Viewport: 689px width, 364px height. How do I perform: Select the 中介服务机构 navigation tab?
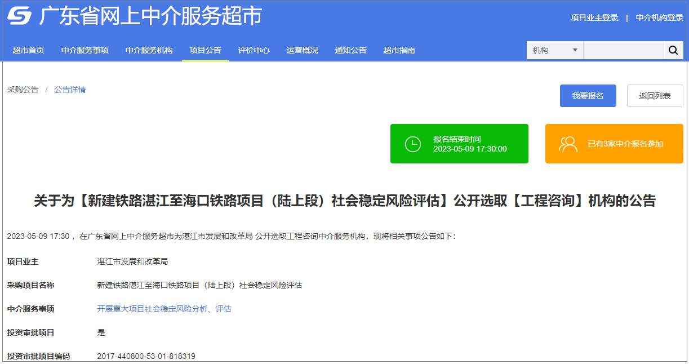click(149, 50)
